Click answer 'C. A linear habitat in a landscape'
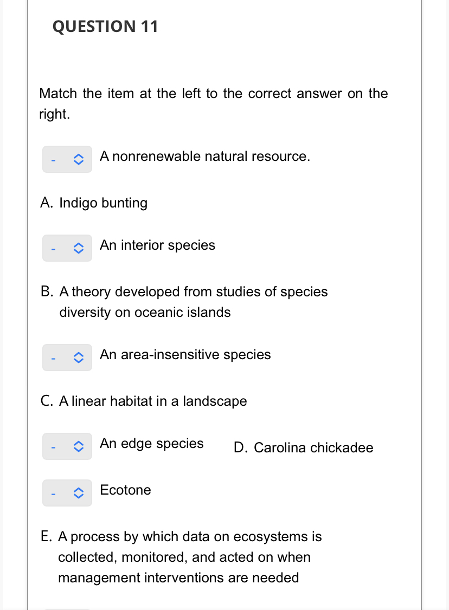Screen dimensions: 449x610 tap(144, 401)
